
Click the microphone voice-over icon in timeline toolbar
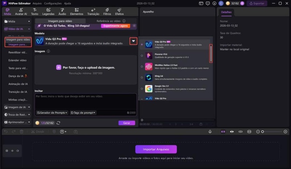coord(210,131)
